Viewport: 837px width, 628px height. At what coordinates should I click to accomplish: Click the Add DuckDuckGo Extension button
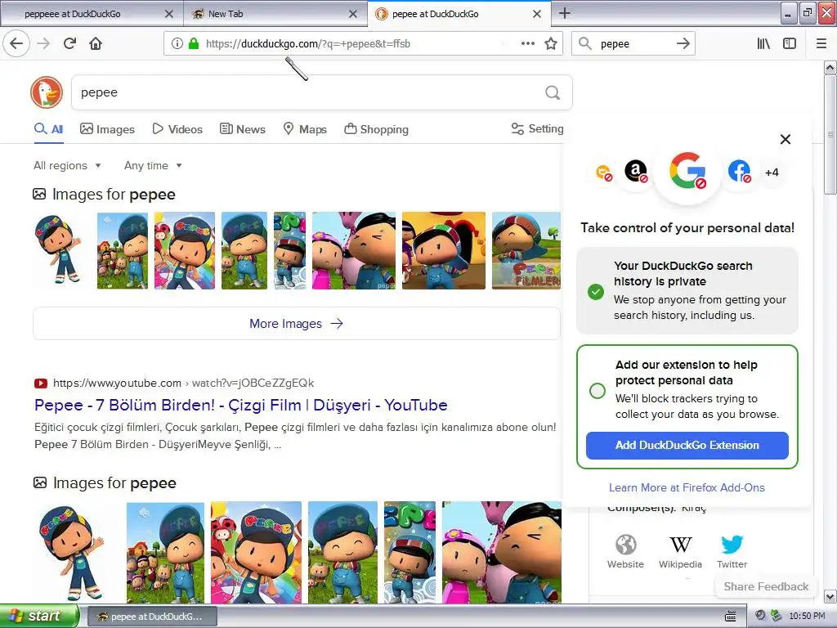[x=687, y=446]
